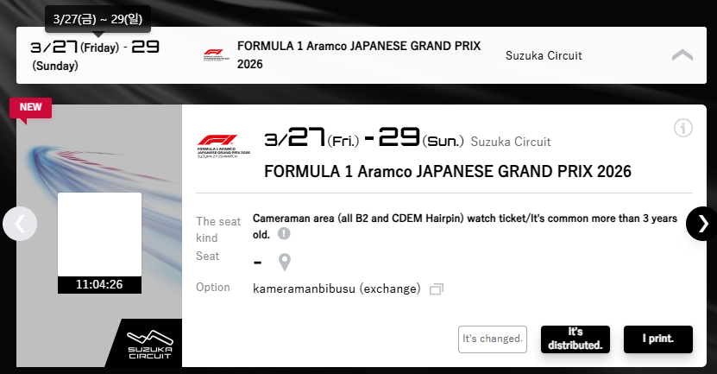Click the red NEW badge
Screen dimensions: 717x374
(31, 107)
